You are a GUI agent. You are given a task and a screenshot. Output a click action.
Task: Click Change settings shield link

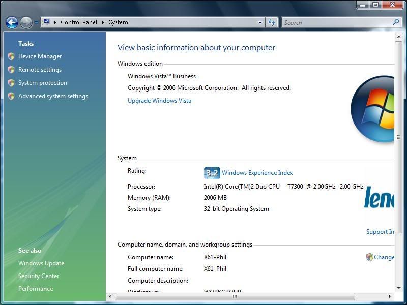click(380, 257)
